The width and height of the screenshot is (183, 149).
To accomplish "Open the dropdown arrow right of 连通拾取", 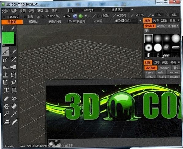I will coord(132,10).
